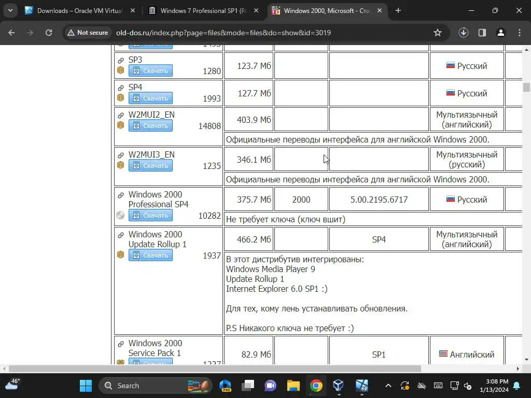This screenshot has width=531, height=398.
Task: Click package box icon in SP4 row
Action: (x=120, y=97)
